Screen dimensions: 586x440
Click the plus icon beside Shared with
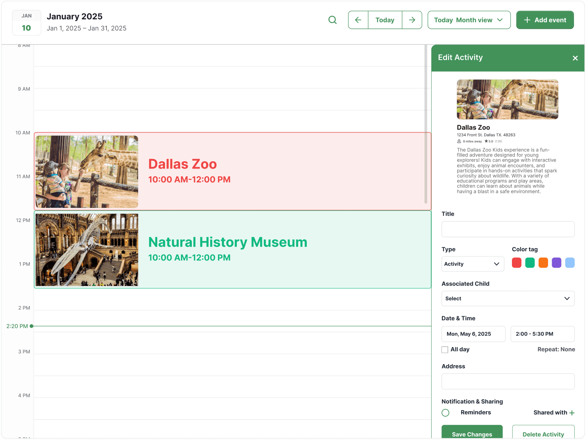click(x=572, y=413)
